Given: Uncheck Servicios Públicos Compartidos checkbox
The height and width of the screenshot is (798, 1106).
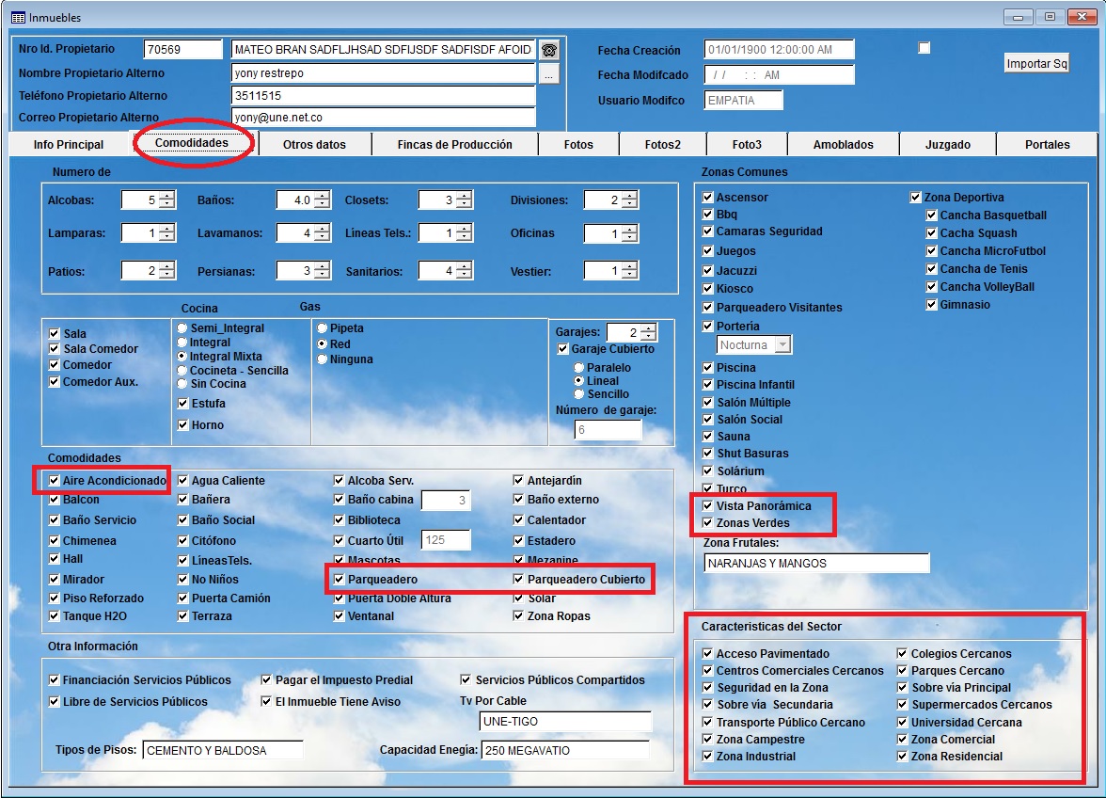Looking at the screenshot, I should (x=466, y=680).
